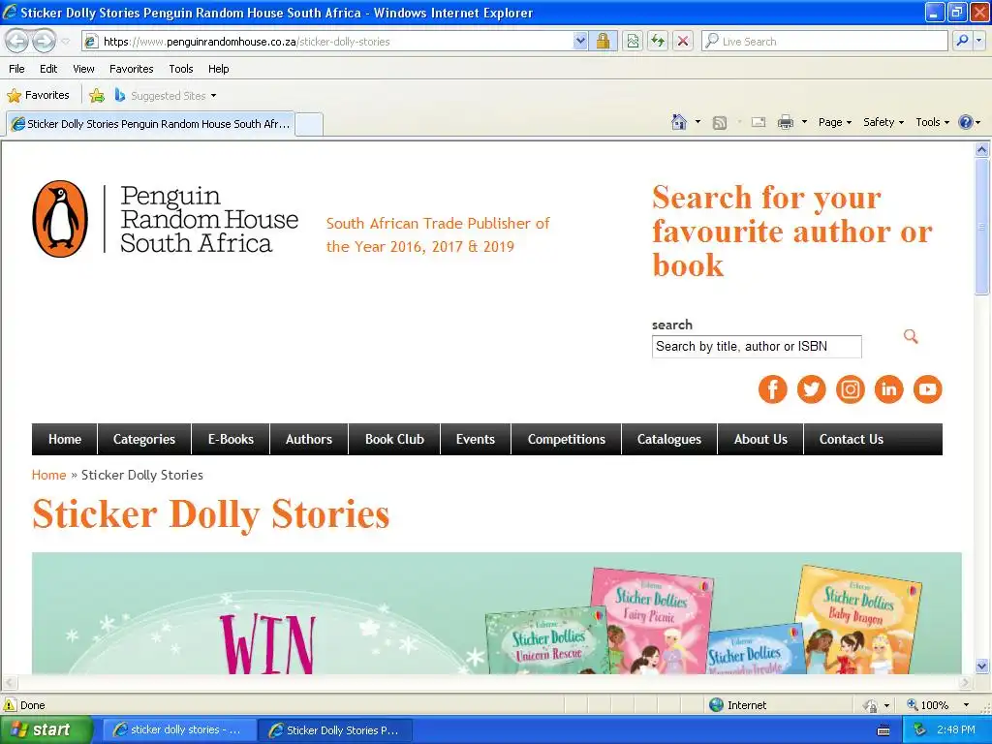The height and width of the screenshot is (744, 992).
Task: Open the Live Search provider dropdown arrow
Action: click(x=979, y=41)
